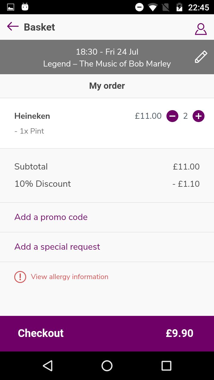This screenshot has width=214, height=380.
Task: Open Add a special request
Action: [x=57, y=247]
